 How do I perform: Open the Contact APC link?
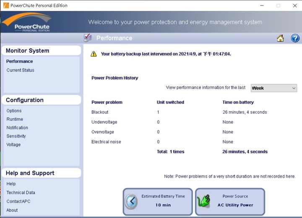[18, 201]
